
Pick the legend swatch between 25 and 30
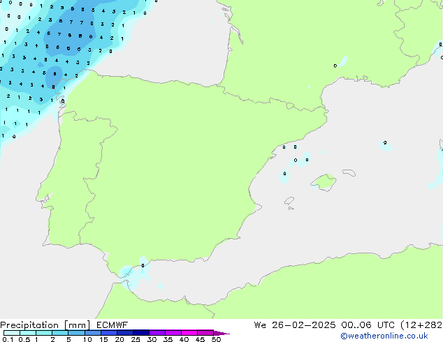[140, 333]
